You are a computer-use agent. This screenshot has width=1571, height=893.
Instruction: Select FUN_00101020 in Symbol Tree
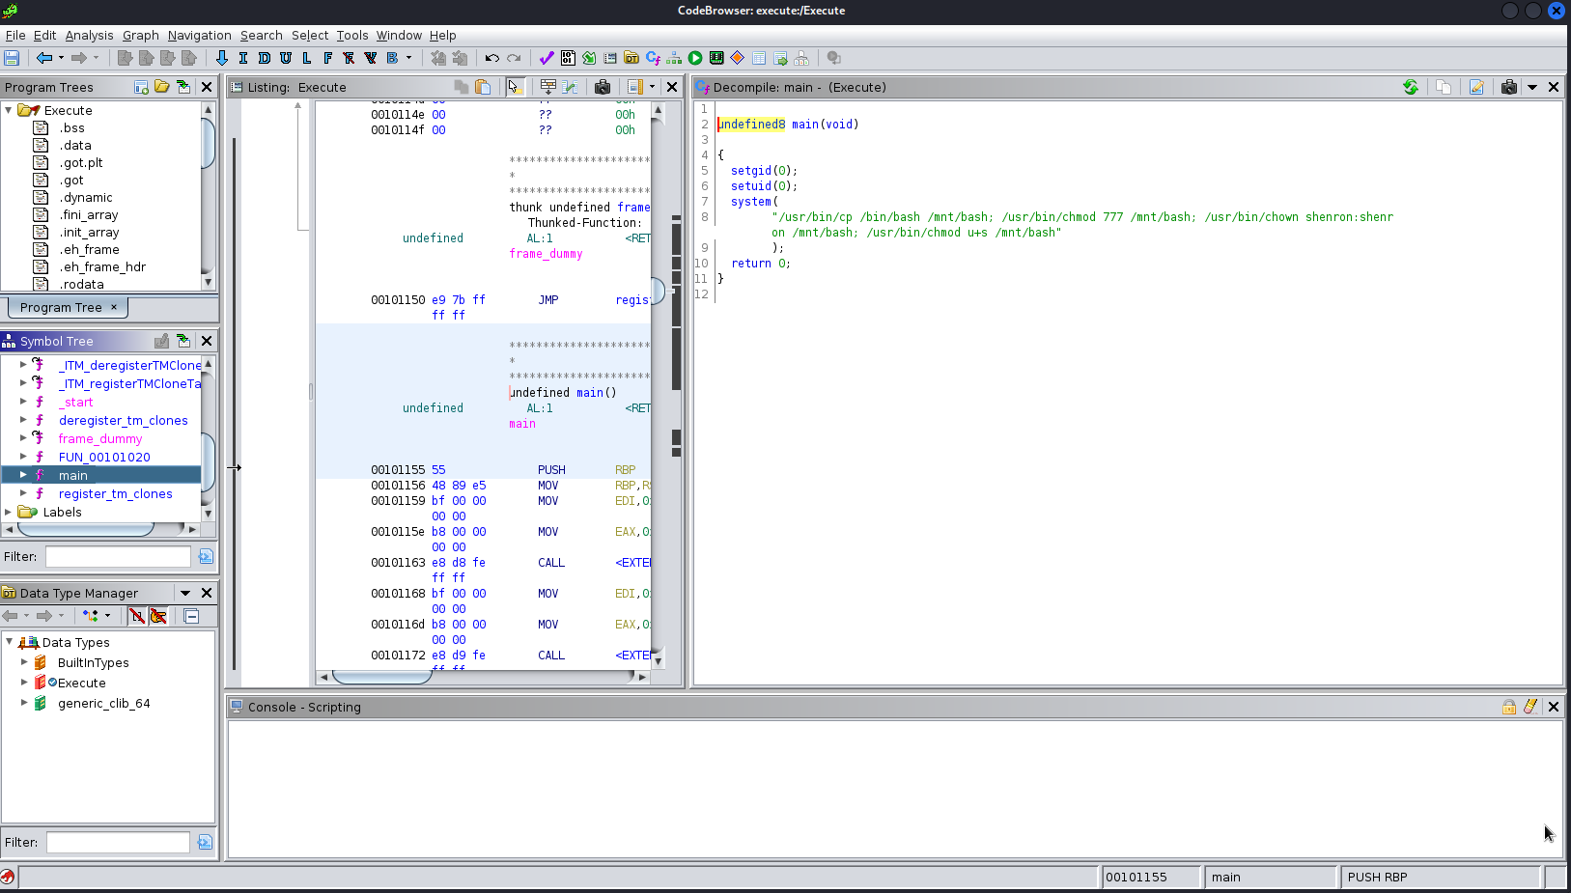104,457
